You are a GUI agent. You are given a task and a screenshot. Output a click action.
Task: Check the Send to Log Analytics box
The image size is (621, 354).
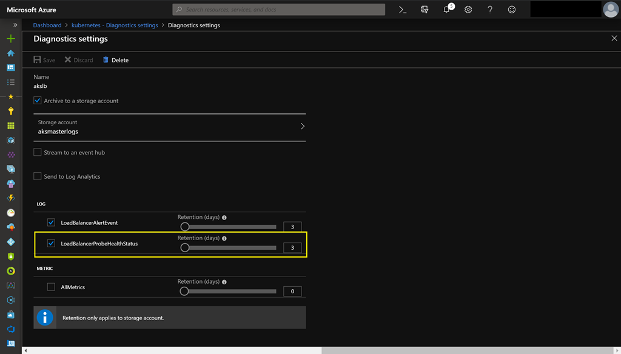(38, 176)
